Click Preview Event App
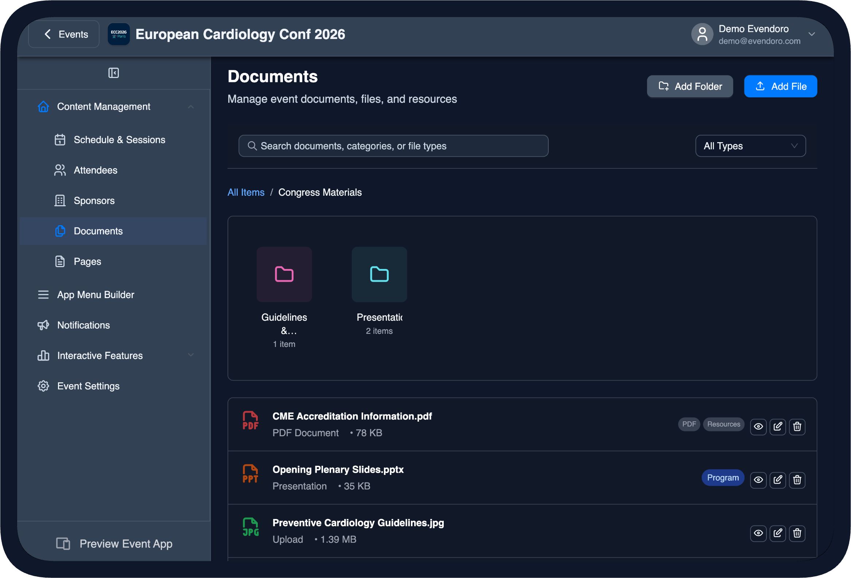The width and height of the screenshot is (851, 578). click(114, 544)
